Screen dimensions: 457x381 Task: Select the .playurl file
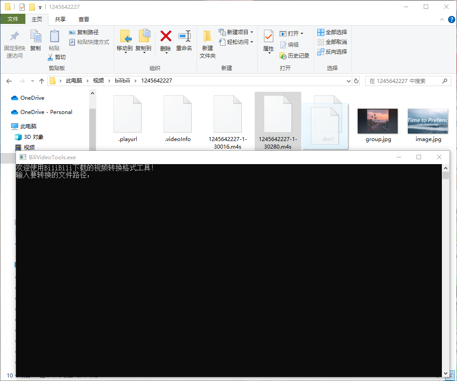pos(127,118)
